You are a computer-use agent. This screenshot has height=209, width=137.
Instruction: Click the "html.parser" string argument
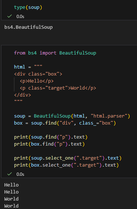pos(109,116)
